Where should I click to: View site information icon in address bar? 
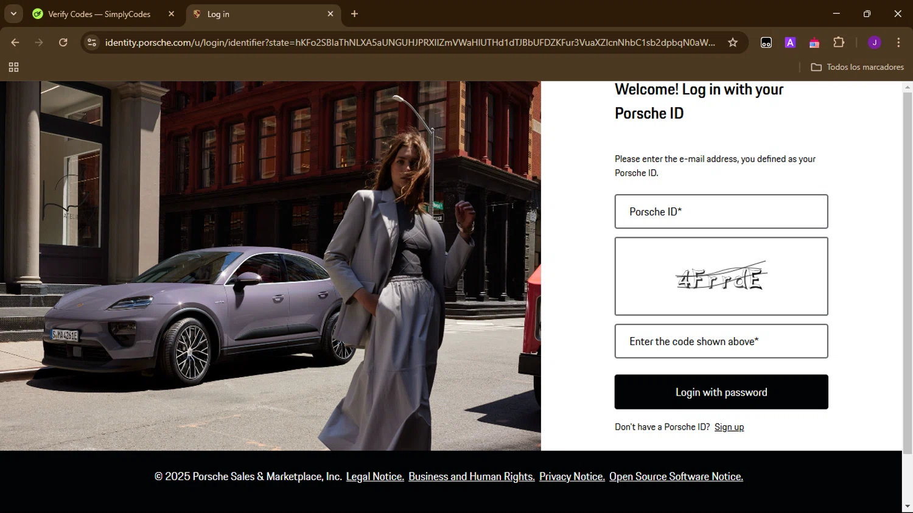coord(92,43)
